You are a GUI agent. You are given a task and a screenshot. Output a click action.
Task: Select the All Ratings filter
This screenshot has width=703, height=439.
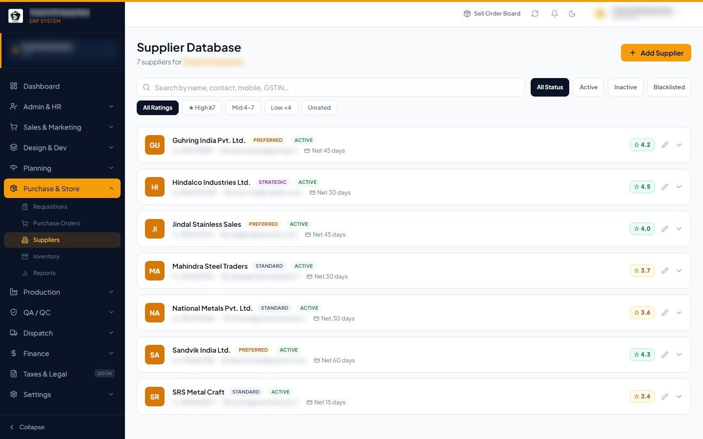pyautogui.click(x=158, y=108)
